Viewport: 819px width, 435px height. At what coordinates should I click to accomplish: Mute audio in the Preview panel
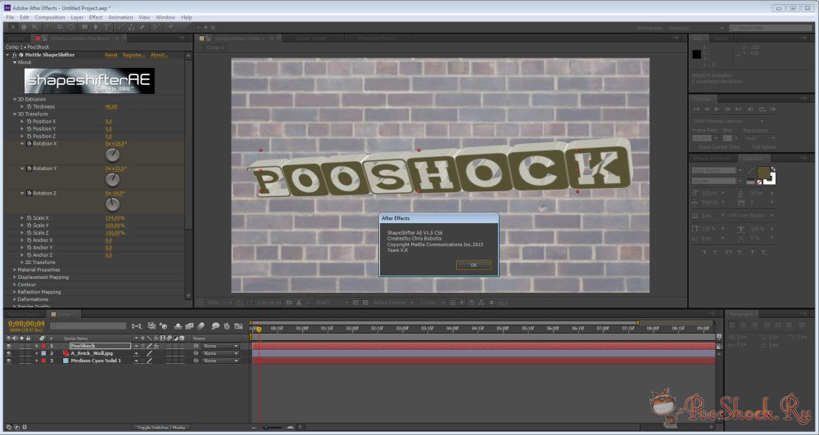tap(751, 109)
